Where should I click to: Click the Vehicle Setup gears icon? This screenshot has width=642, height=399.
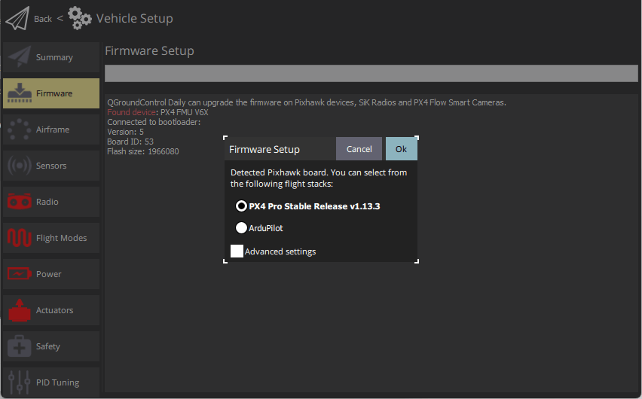pyautogui.click(x=79, y=18)
